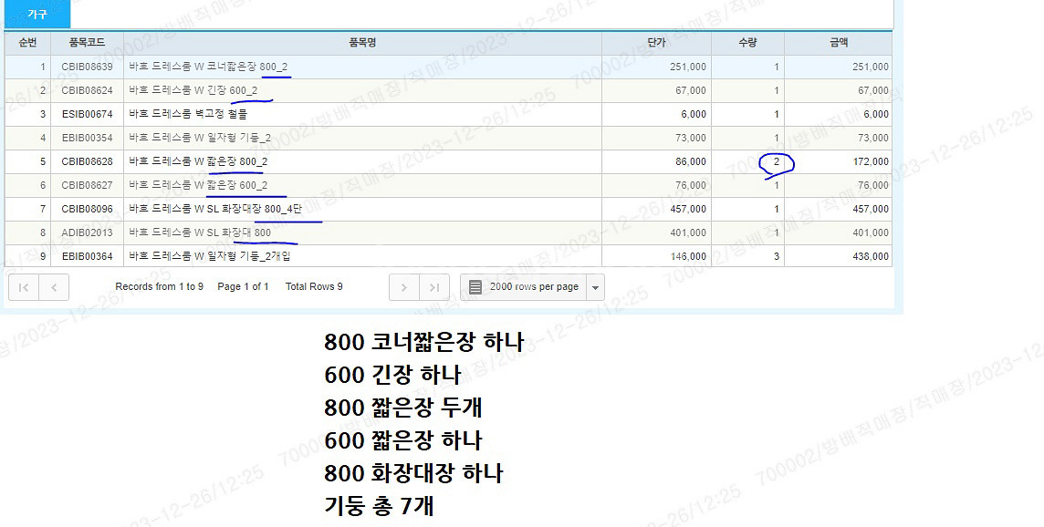Select row with code CBIB08639
Viewport: 1044px width, 527px height.
coord(87,67)
